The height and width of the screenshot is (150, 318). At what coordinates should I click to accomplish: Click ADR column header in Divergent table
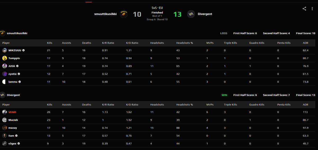pyautogui.click(x=305, y=105)
